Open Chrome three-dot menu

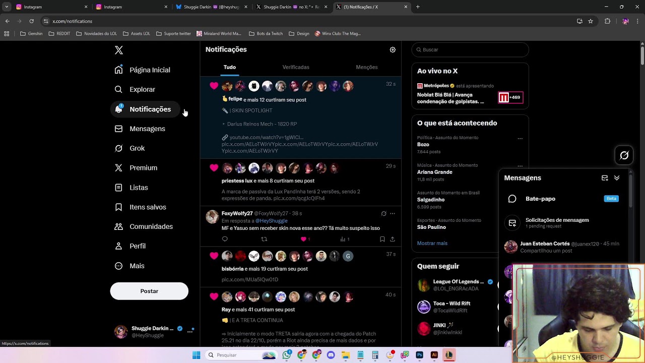(638, 21)
